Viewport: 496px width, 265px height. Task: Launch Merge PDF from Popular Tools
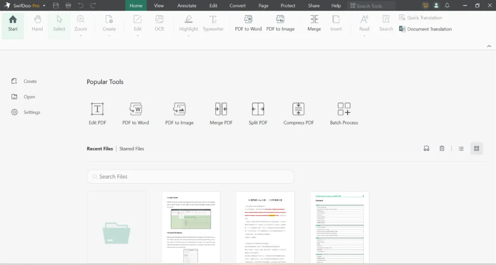click(221, 114)
